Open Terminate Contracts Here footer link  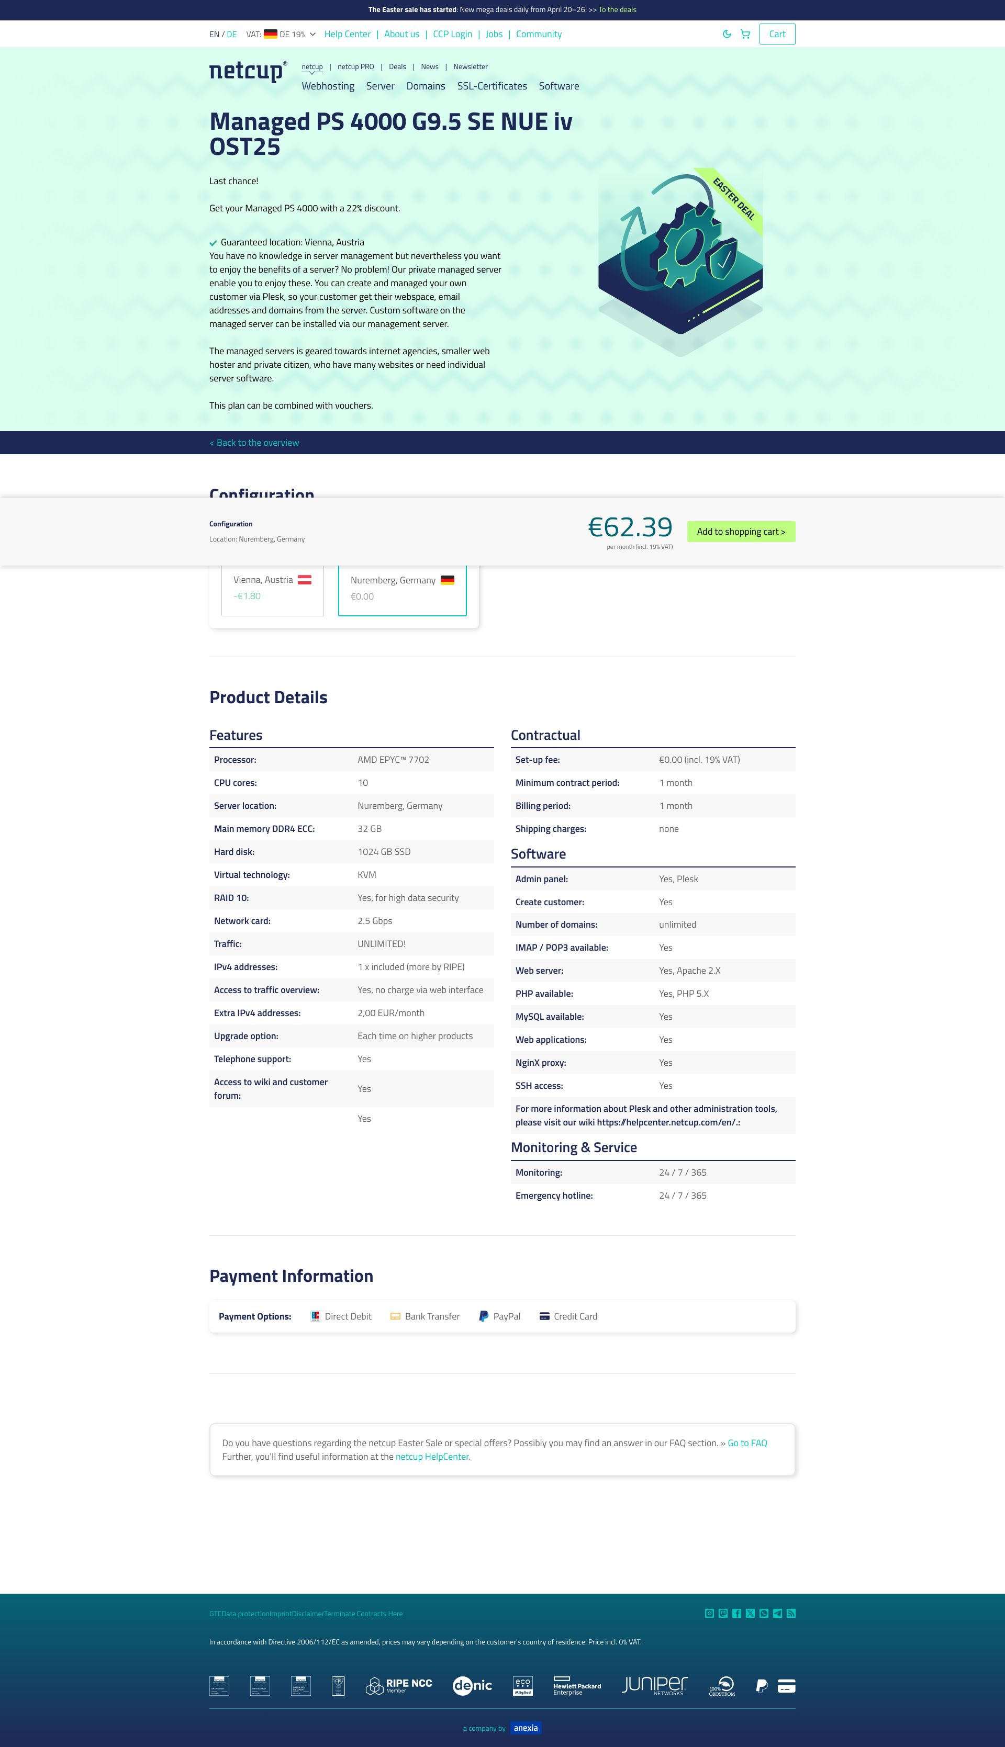(364, 1613)
